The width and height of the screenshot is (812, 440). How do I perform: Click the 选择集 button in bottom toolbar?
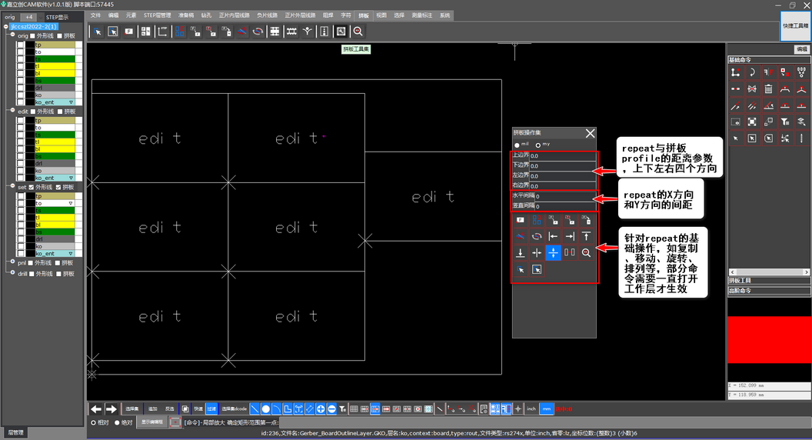132,409
